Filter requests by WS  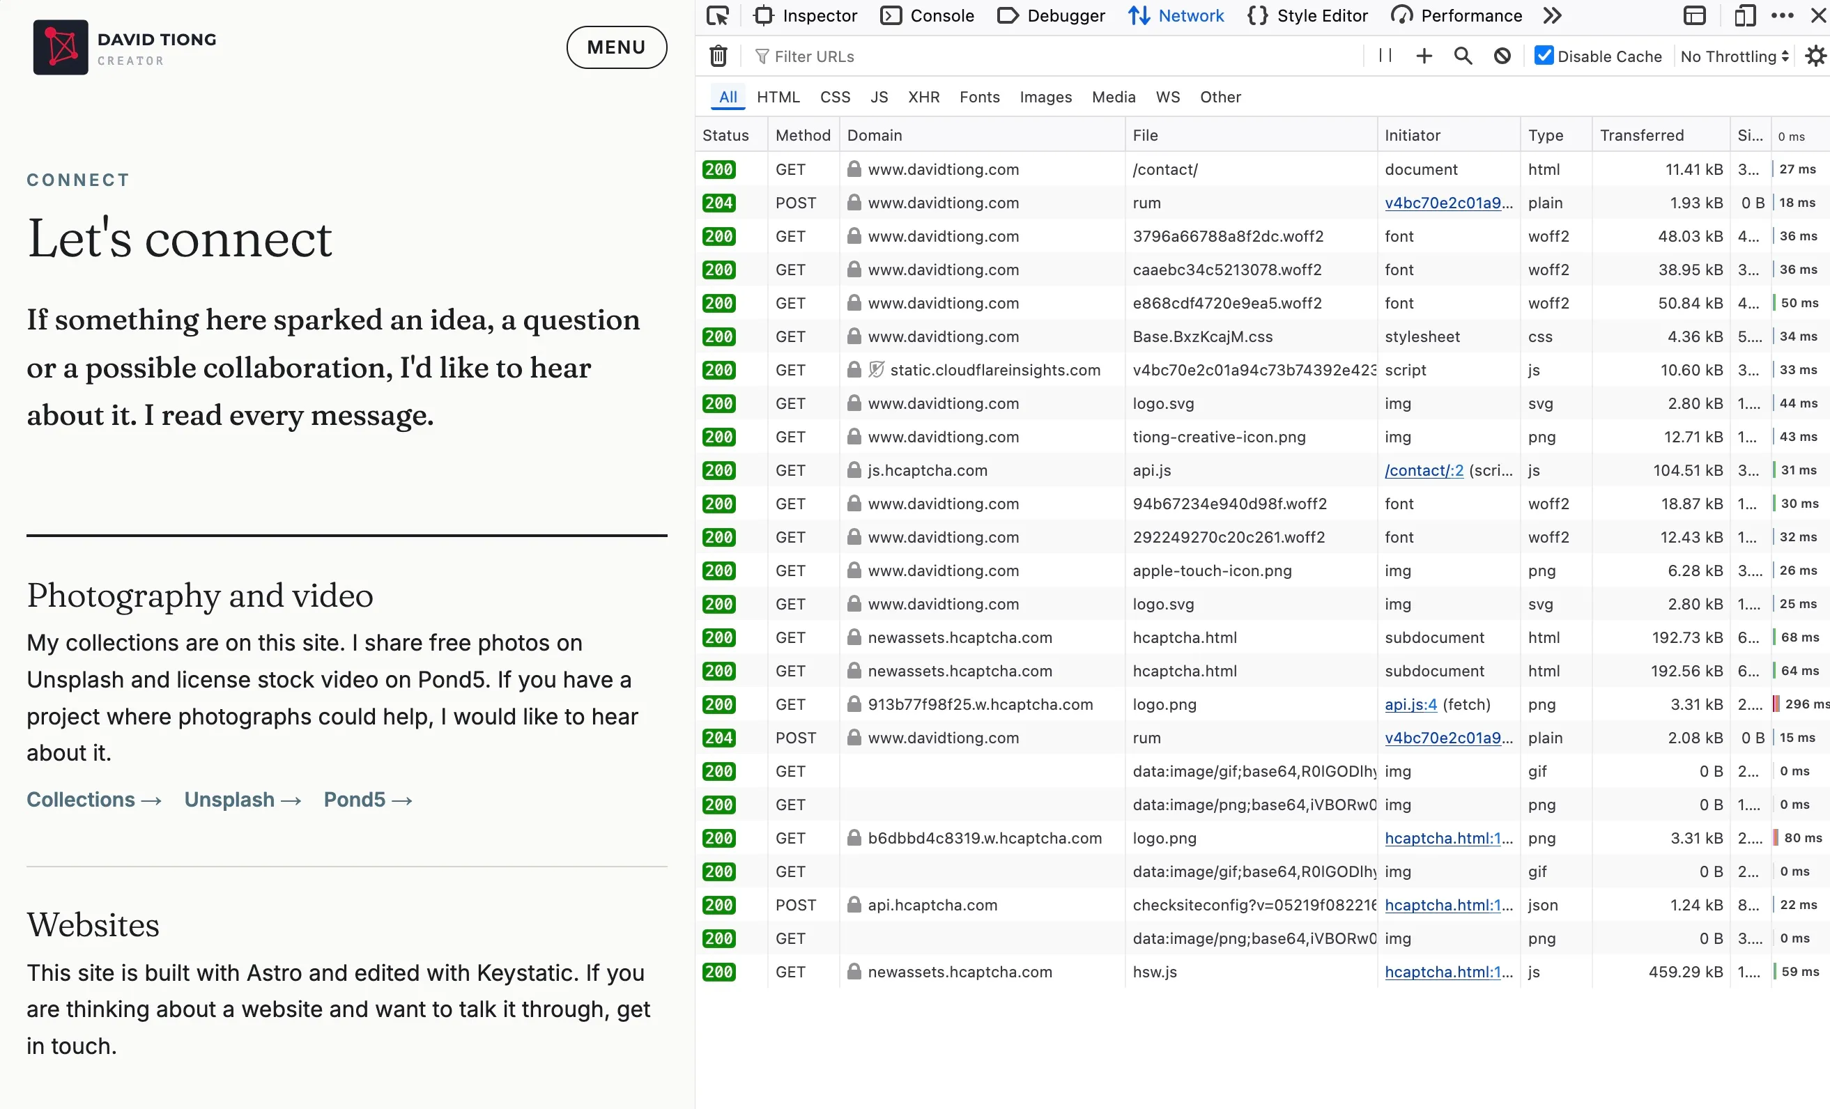pos(1167,98)
